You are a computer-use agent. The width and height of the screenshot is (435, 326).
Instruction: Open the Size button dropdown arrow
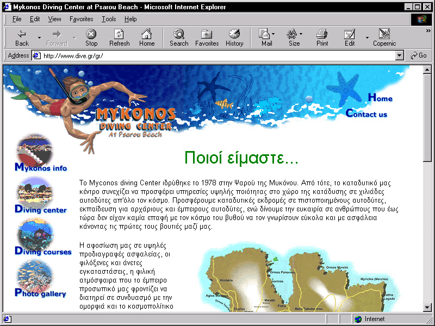tap(301, 34)
